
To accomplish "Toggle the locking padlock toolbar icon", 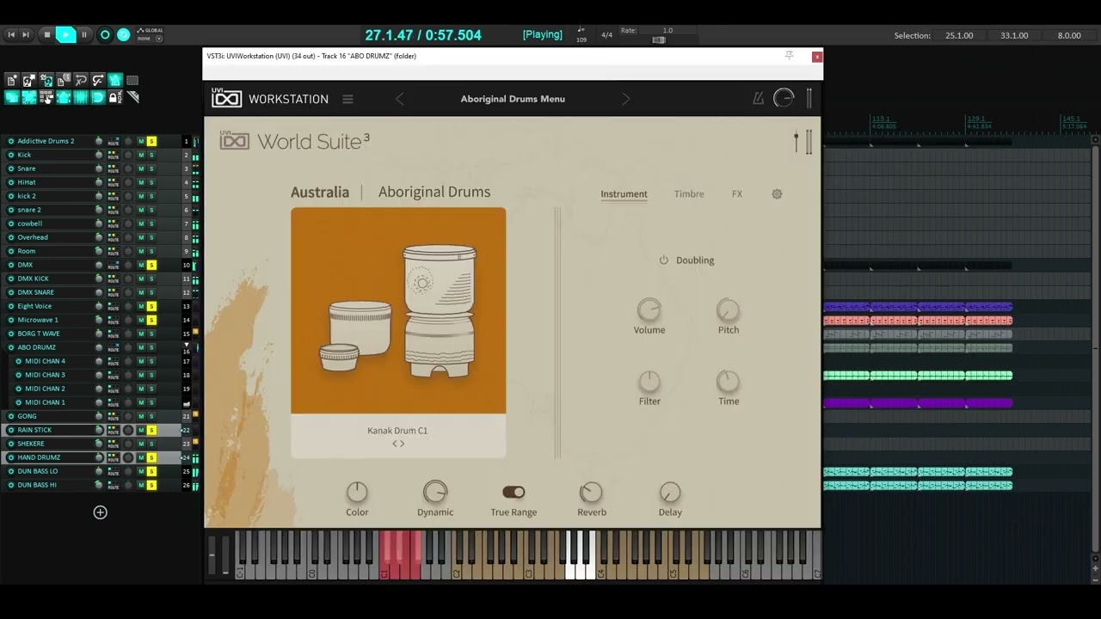I will click(115, 97).
